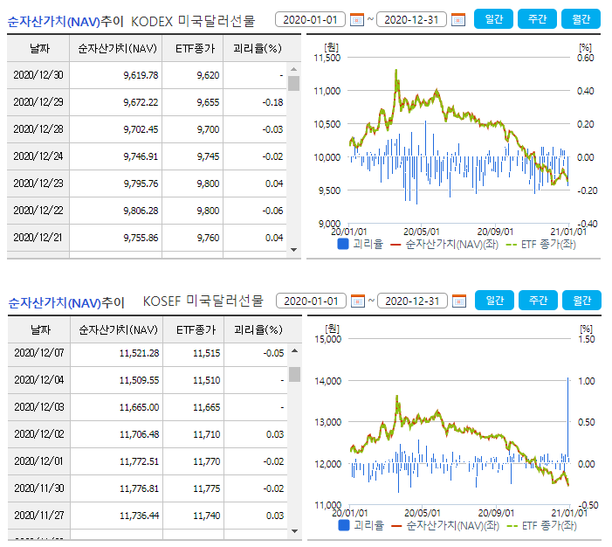Image resolution: width=612 pixels, height=547 pixels.
Task: Select the 2020/12/07 row date
Action: (39, 353)
